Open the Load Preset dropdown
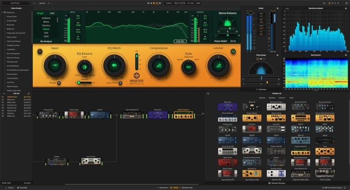350x190 pixels. [17, 3]
